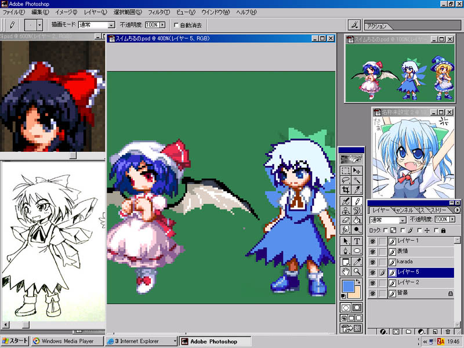
Task: Open the 選択範囲 menu
Action: point(128,12)
